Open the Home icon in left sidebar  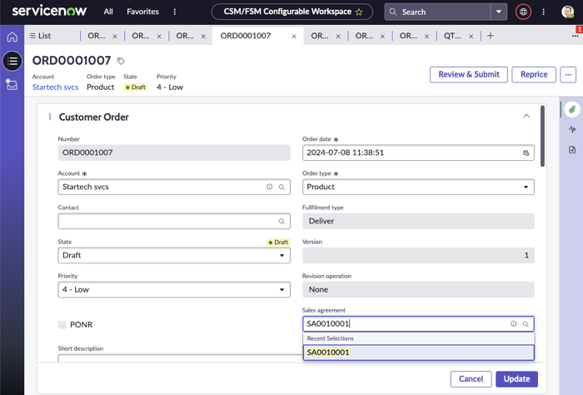(x=12, y=37)
